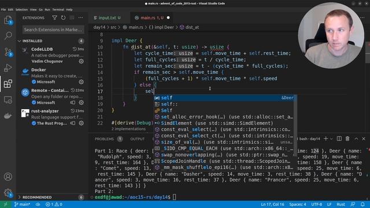
Task: Filter extensions with the funnel icon
Action: pos(54,18)
